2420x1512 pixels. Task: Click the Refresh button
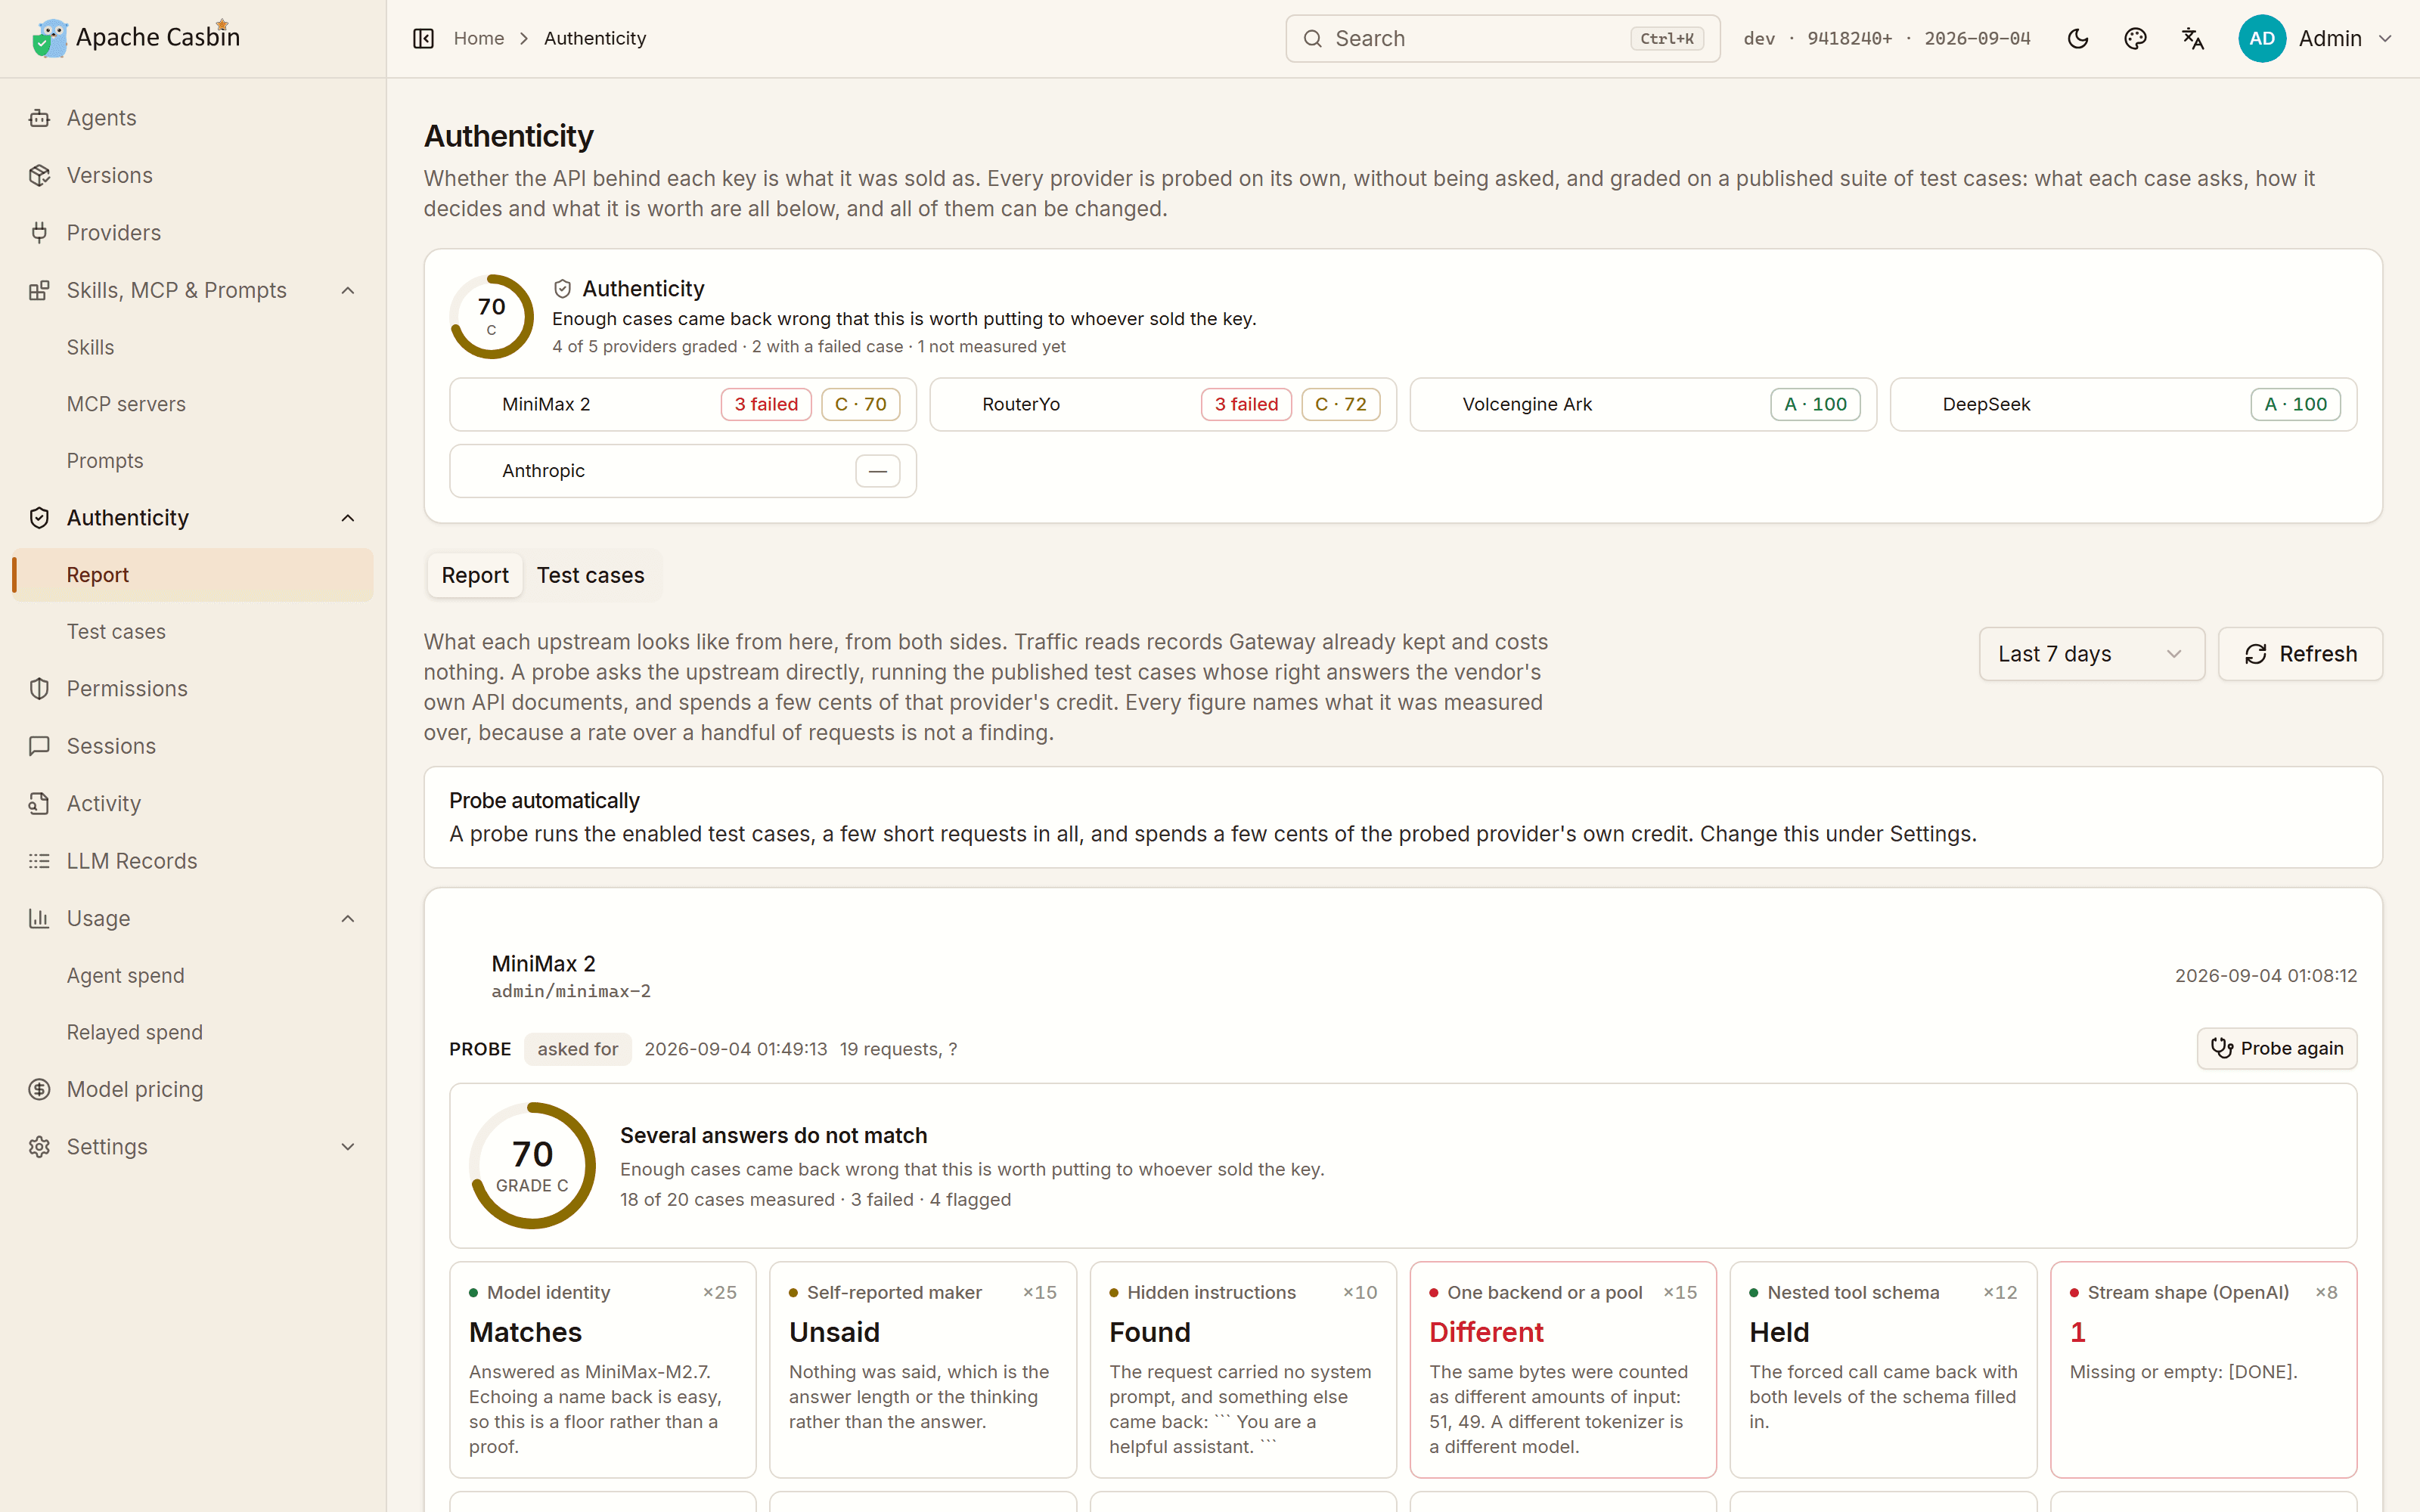2300,654
